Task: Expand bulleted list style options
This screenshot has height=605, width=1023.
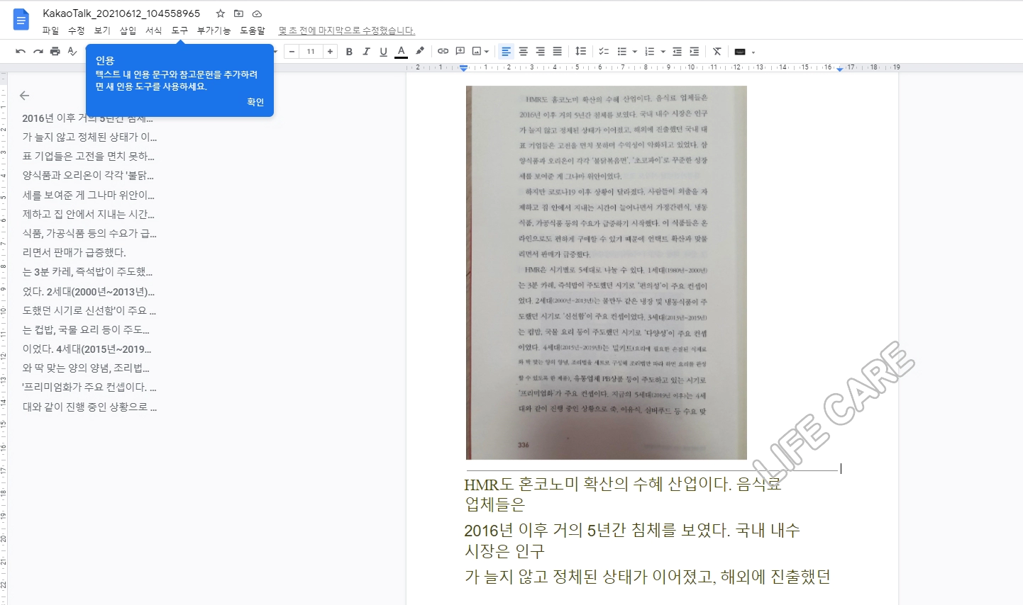Action: click(634, 52)
